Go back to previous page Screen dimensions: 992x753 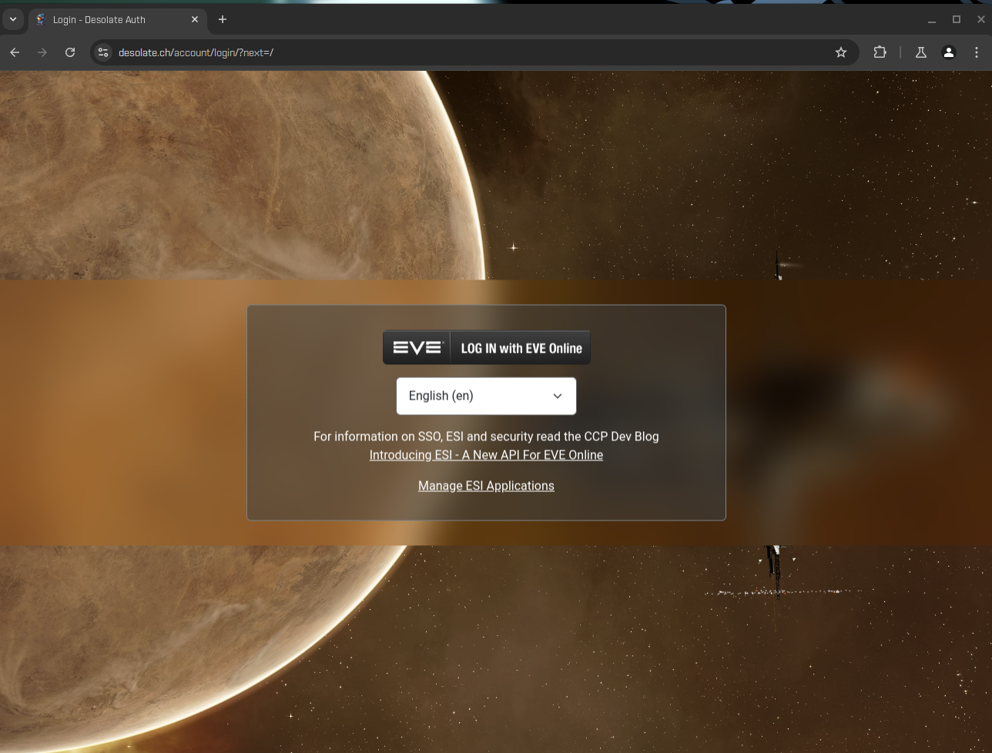pyautogui.click(x=15, y=52)
